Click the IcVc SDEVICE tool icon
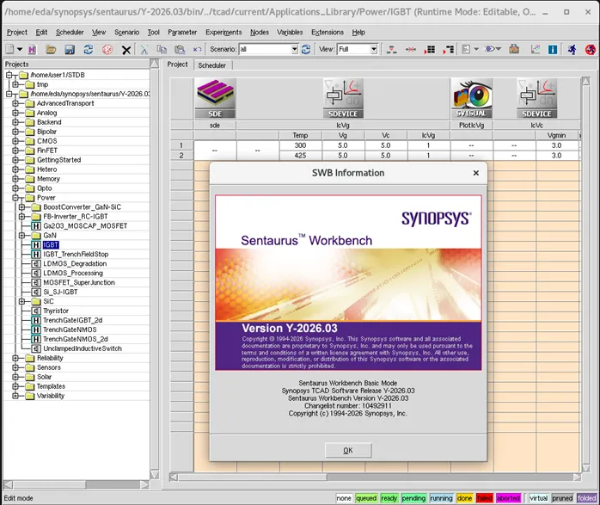The height and width of the screenshot is (505, 600). point(536,98)
